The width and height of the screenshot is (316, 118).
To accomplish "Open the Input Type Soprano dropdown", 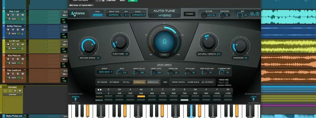I will pos(114,15).
